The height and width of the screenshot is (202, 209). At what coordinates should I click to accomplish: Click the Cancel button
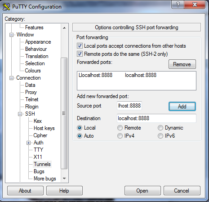182,191
